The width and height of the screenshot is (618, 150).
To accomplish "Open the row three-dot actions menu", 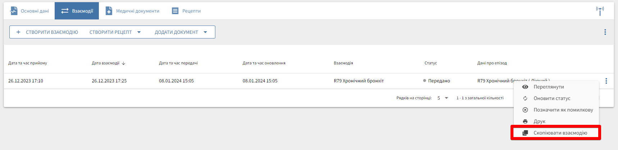I will [606, 81].
